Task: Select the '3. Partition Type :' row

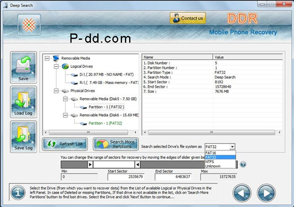Action: click(212, 73)
